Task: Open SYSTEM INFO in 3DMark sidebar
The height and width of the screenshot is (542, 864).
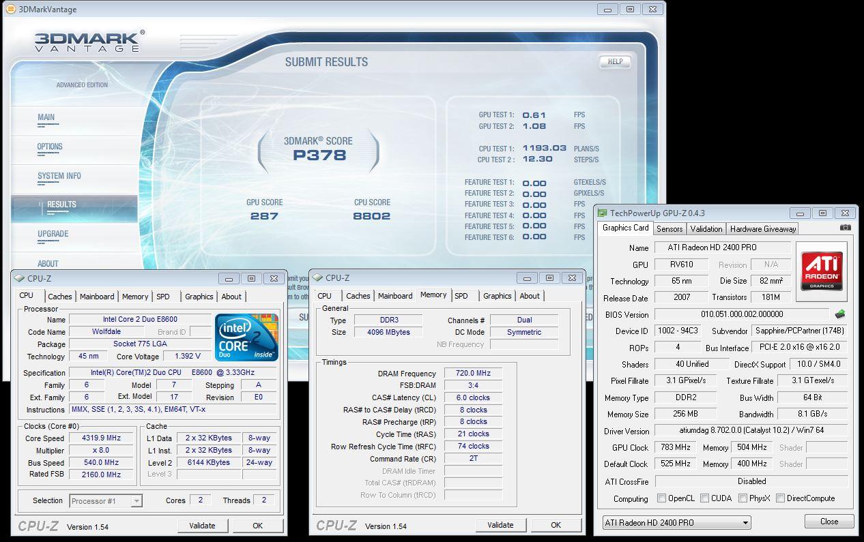Action: pos(59,176)
